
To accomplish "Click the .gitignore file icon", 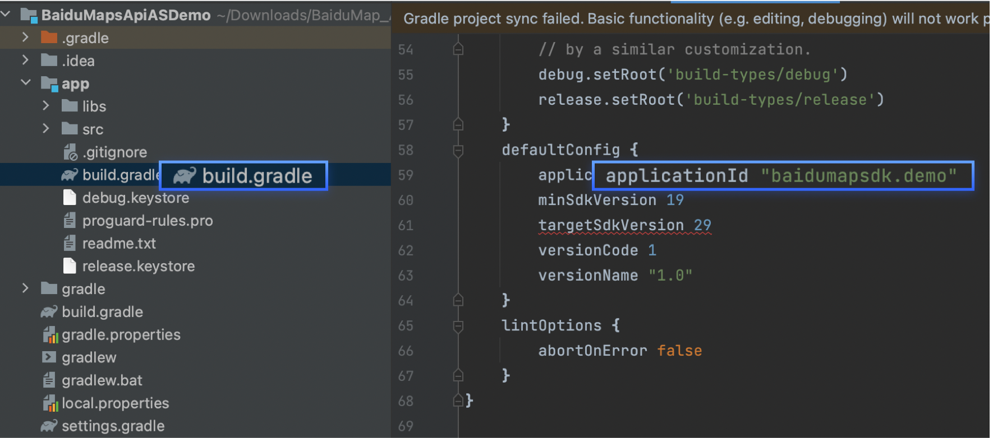I will click(70, 152).
